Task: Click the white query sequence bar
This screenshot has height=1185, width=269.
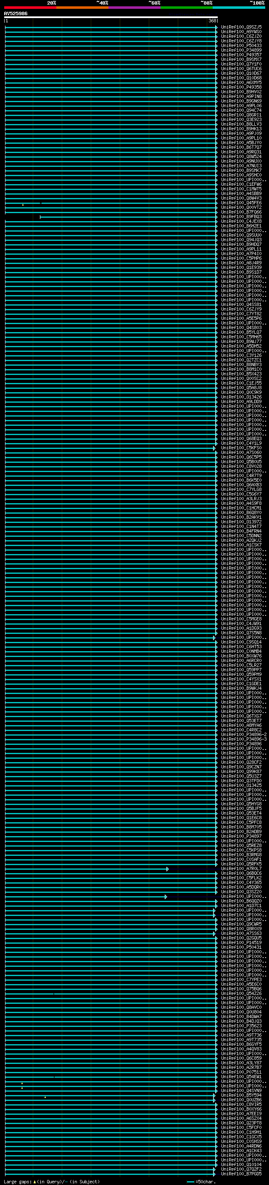Action: pos(111,17)
